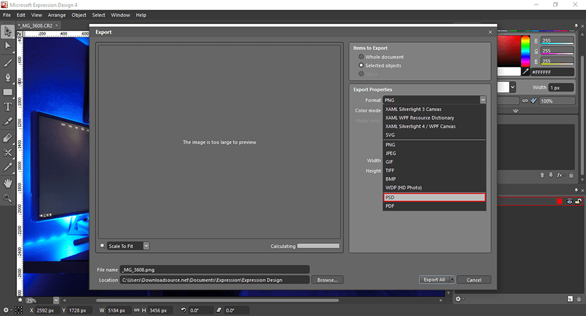The height and width of the screenshot is (316, 586).
Task: Choose the Pen tool
Action: tap(7, 77)
